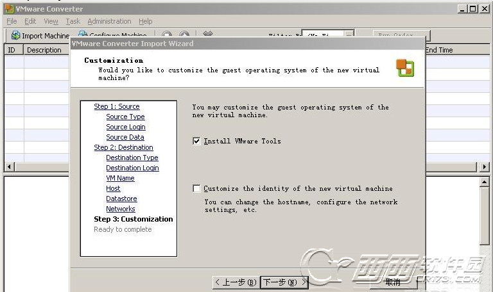The image size is (493, 292).
Task: Open the Networks step link
Action: 121,209
